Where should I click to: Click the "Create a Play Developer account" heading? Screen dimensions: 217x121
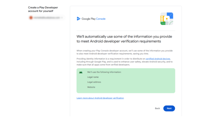(43, 9)
